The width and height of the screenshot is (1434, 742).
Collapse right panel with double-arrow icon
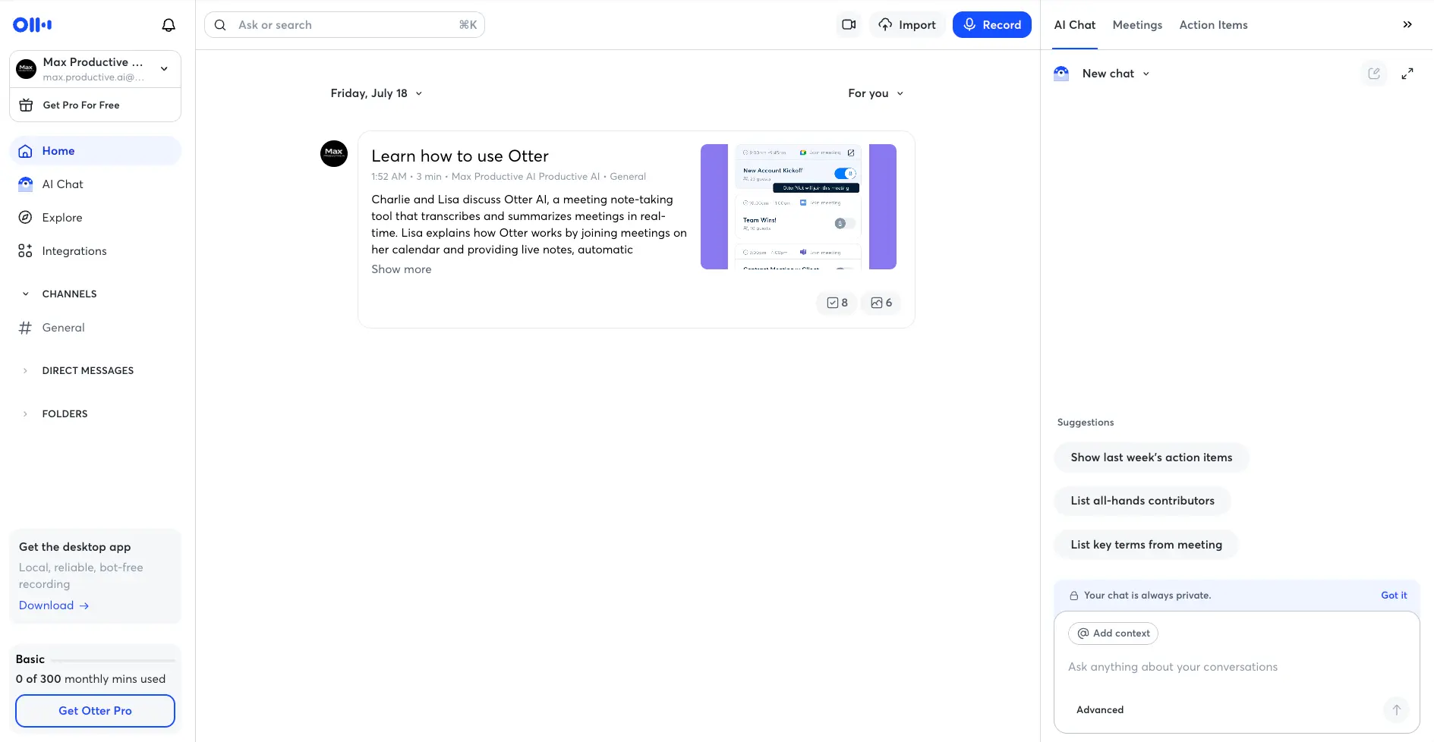pyautogui.click(x=1407, y=25)
